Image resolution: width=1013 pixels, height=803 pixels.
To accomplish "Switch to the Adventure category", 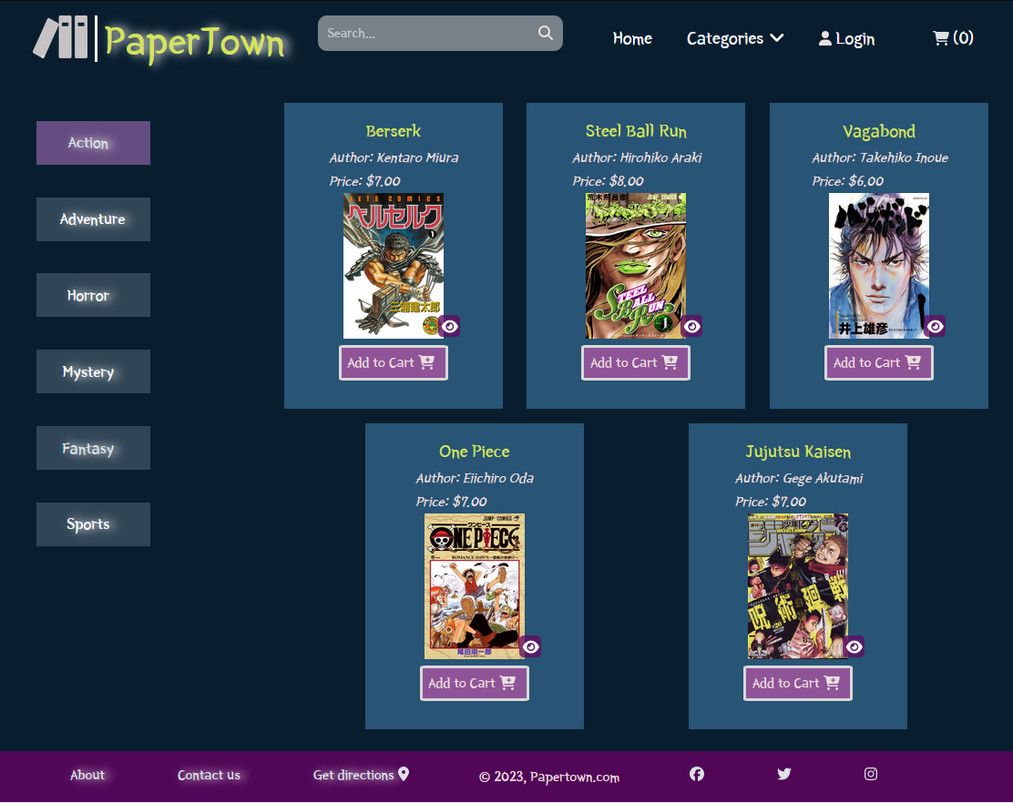I will pos(93,219).
